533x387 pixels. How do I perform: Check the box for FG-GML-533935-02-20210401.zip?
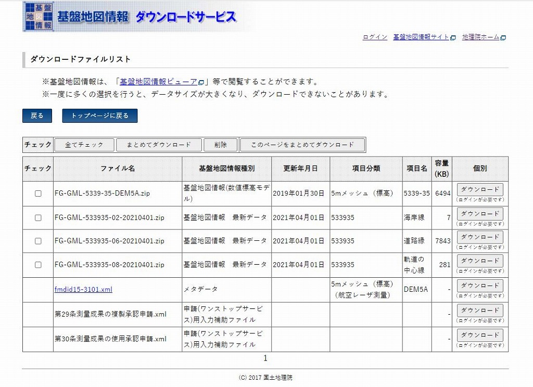tap(38, 218)
